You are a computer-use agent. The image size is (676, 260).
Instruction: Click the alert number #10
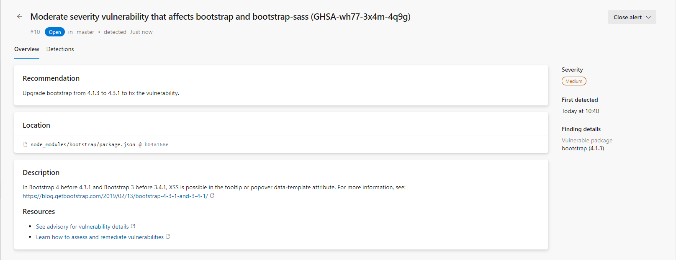pos(35,32)
